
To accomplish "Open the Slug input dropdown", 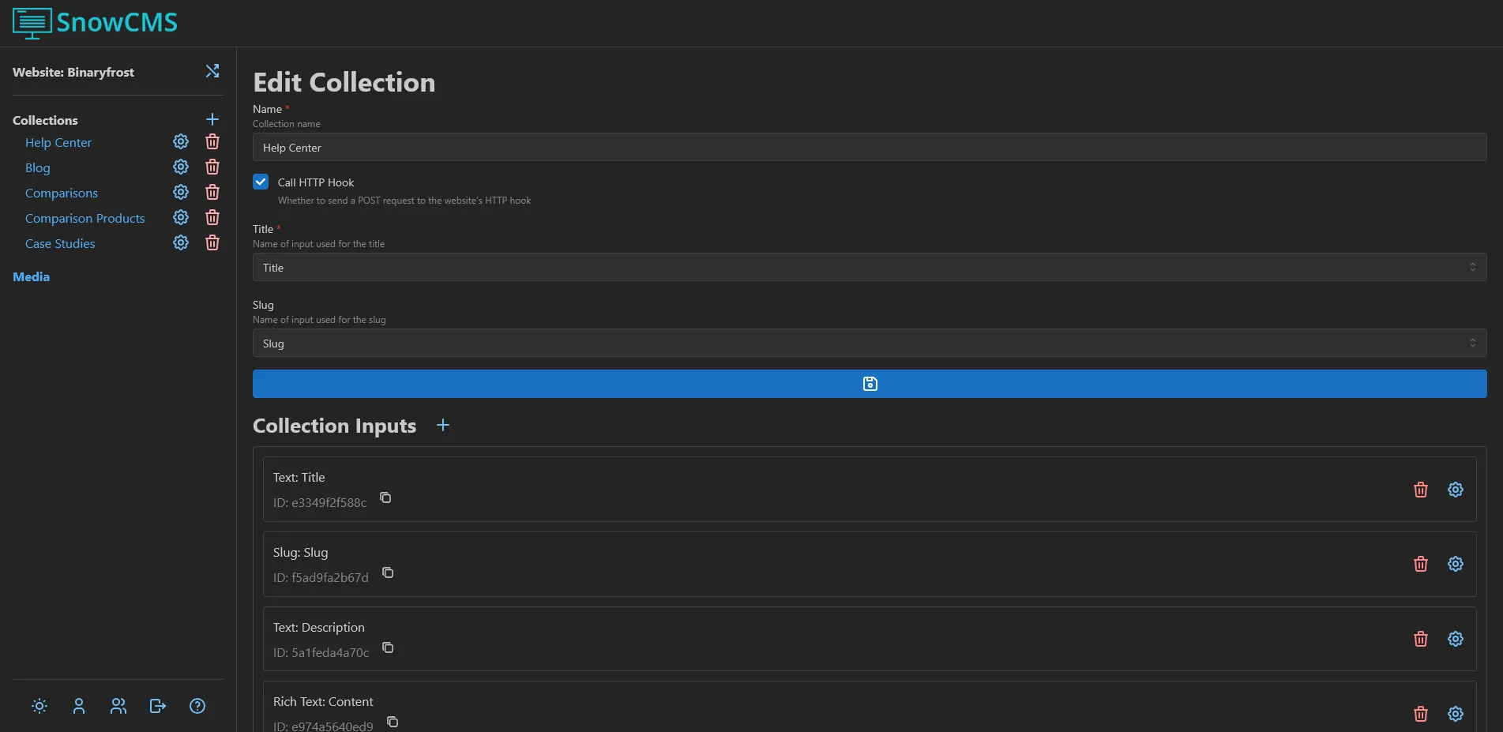I will pos(870,343).
